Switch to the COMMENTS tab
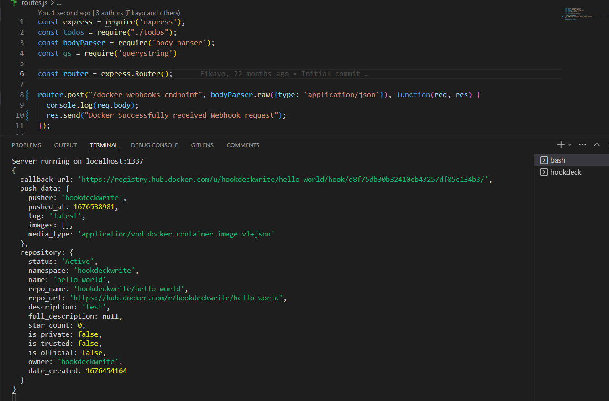Image resolution: width=609 pixels, height=401 pixels. pos(243,145)
